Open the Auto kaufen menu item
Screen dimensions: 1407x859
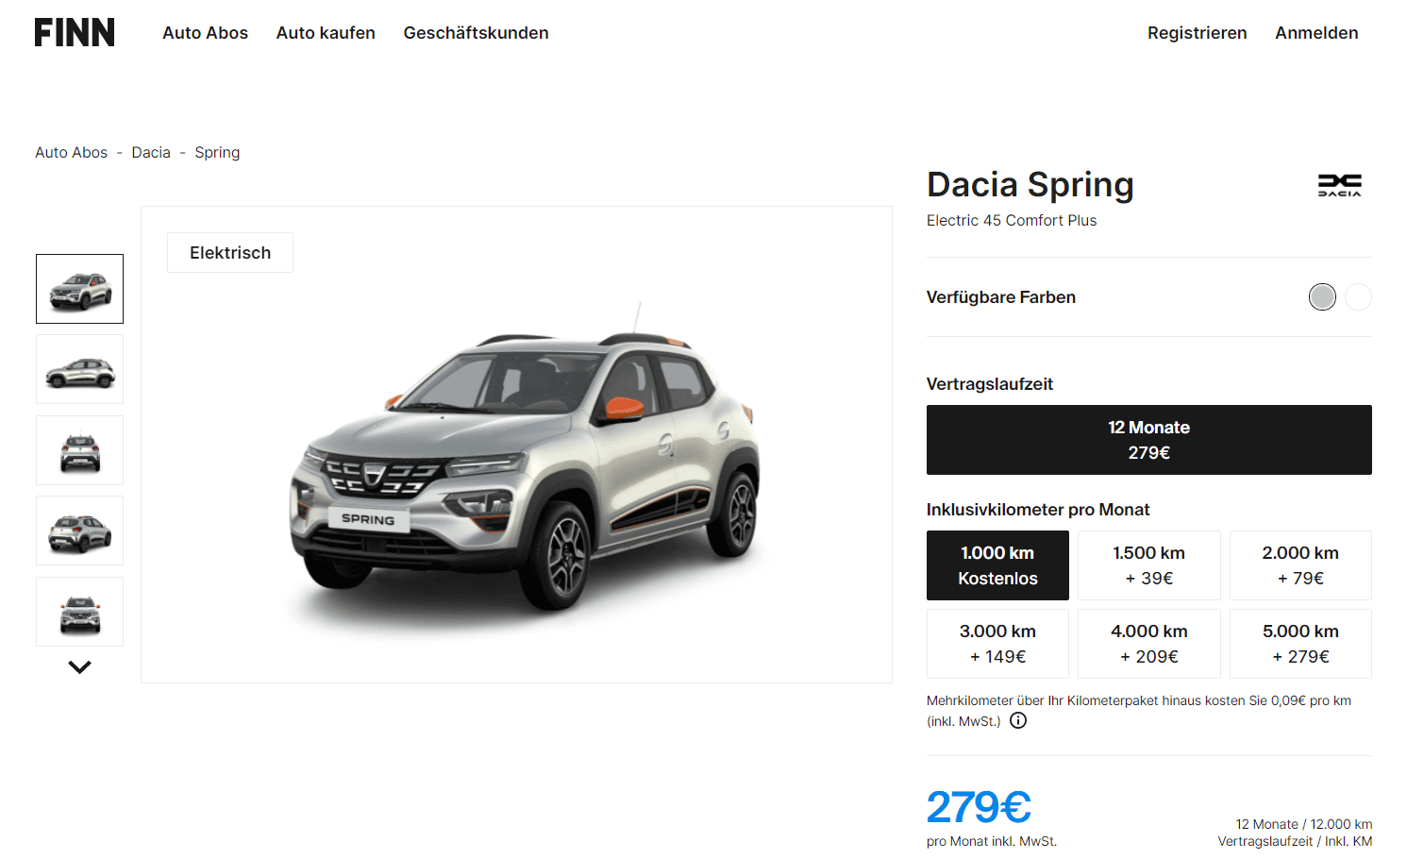(x=326, y=33)
